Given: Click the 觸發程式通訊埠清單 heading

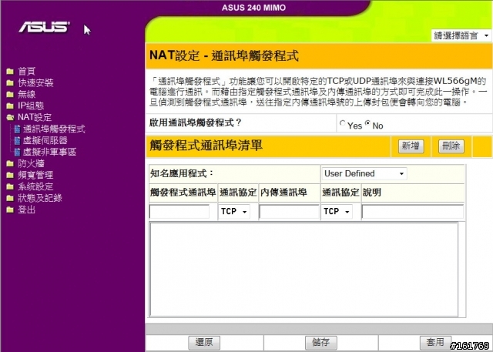Looking at the screenshot, I should (x=206, y=146).
